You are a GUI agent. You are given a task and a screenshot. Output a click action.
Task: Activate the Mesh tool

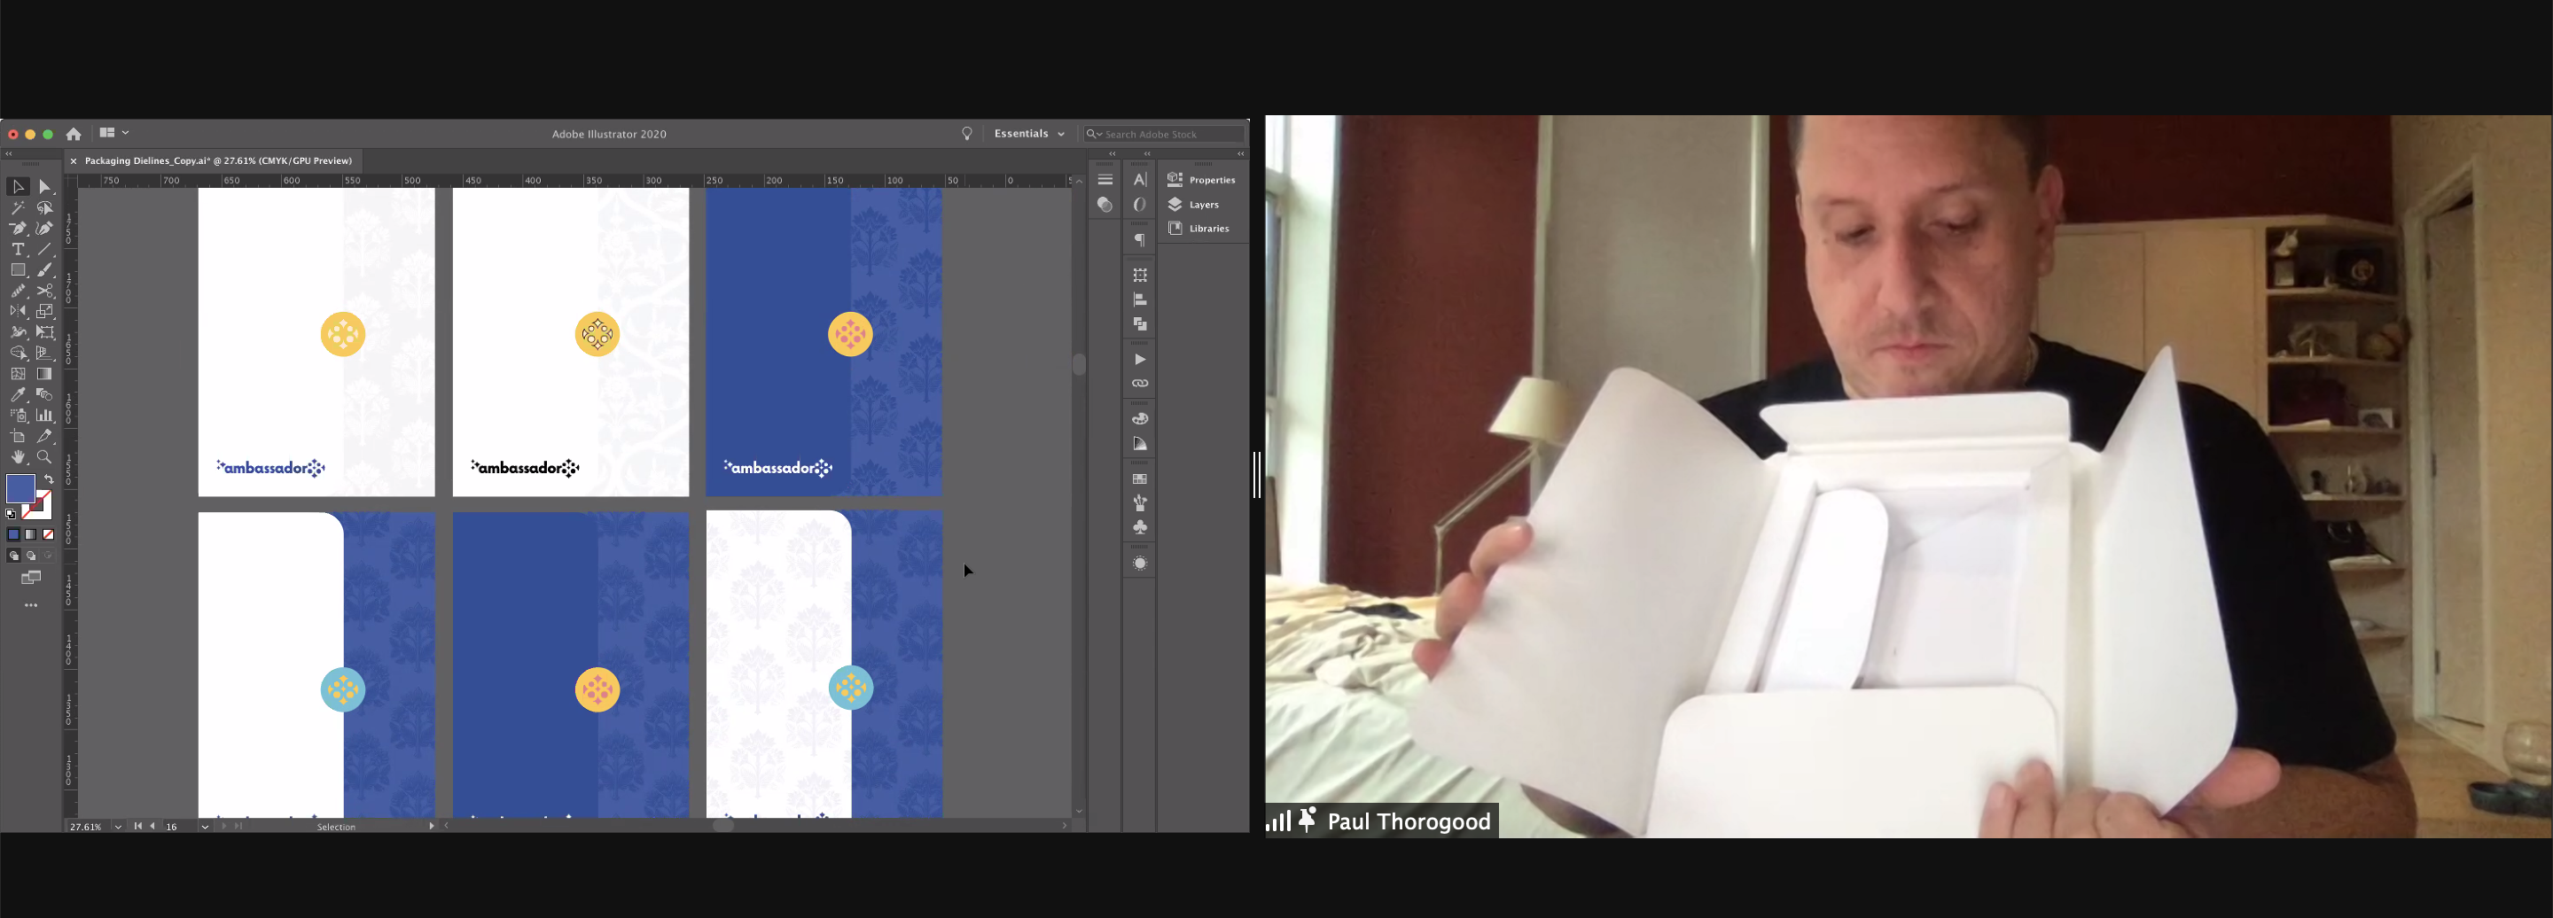(x=18, y=373)
